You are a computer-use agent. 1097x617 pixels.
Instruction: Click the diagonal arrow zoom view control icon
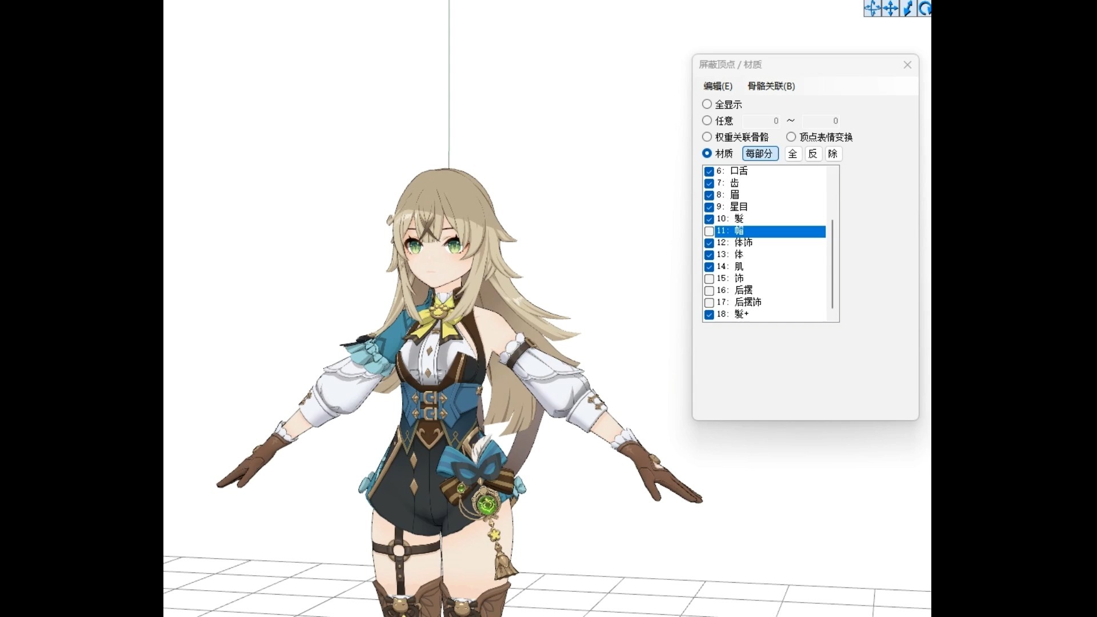point(908,8)
